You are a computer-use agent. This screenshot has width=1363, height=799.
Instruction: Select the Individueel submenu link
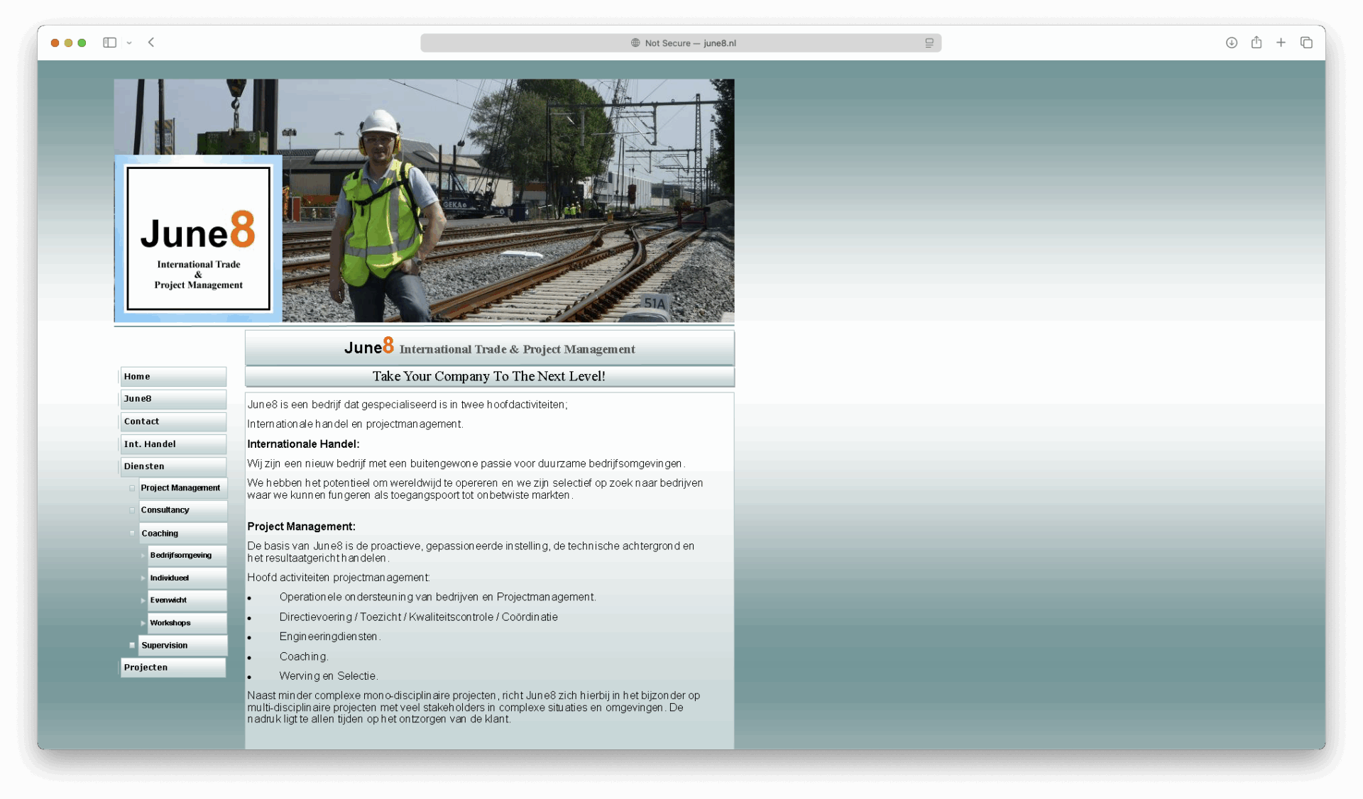click(x=187, y=578)
